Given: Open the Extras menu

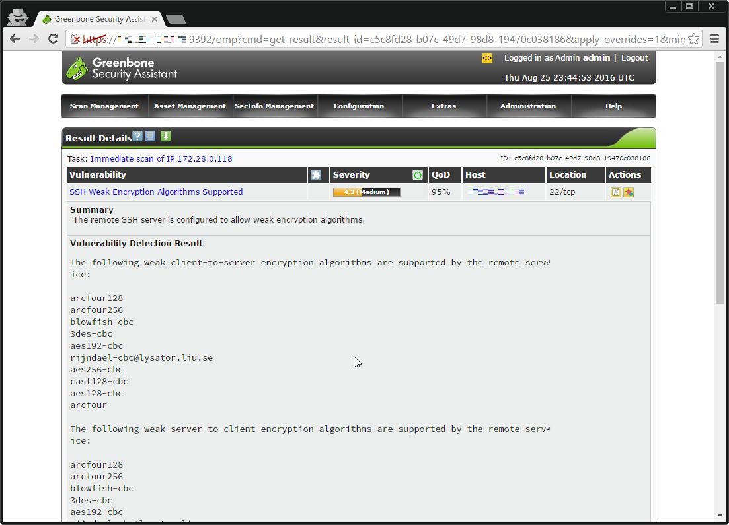Looking at the screenshot, I should point(444,106).
